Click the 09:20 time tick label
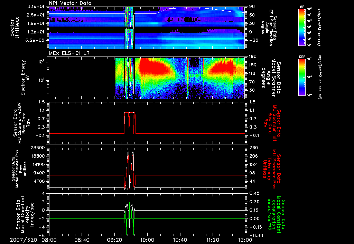The height and width of the screenshot is (244, 354). pyautogui.click(x=115, y=240)
